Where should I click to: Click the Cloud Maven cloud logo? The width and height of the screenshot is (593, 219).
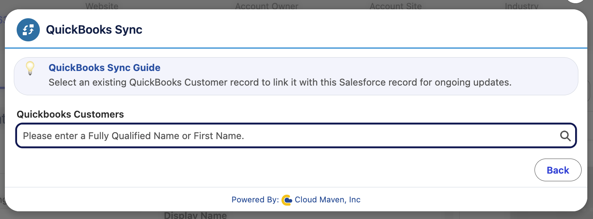click(x=287, y=200)
